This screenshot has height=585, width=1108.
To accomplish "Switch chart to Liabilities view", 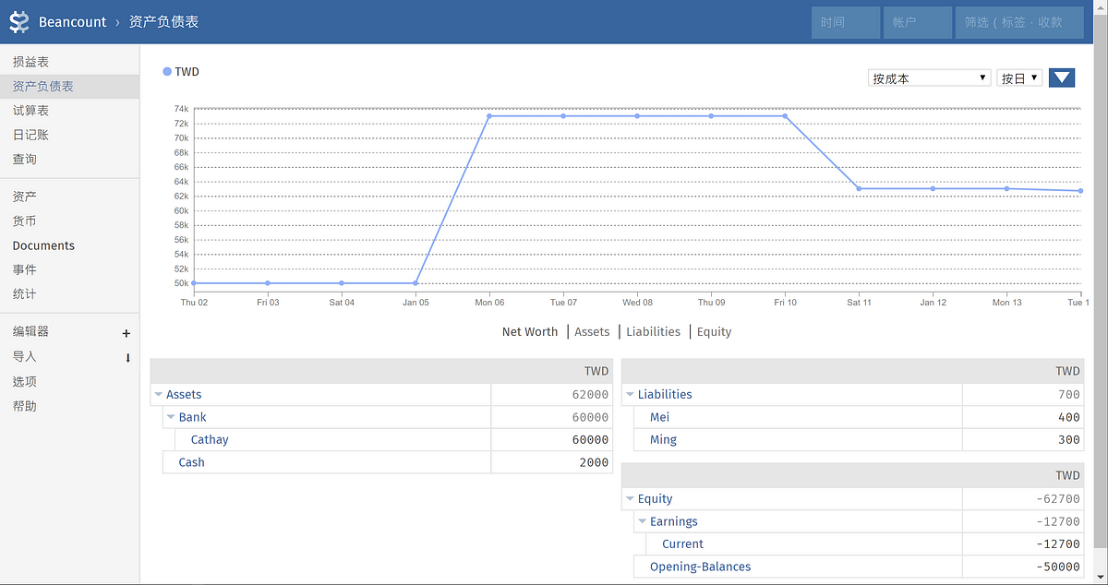I will point(653,332).
